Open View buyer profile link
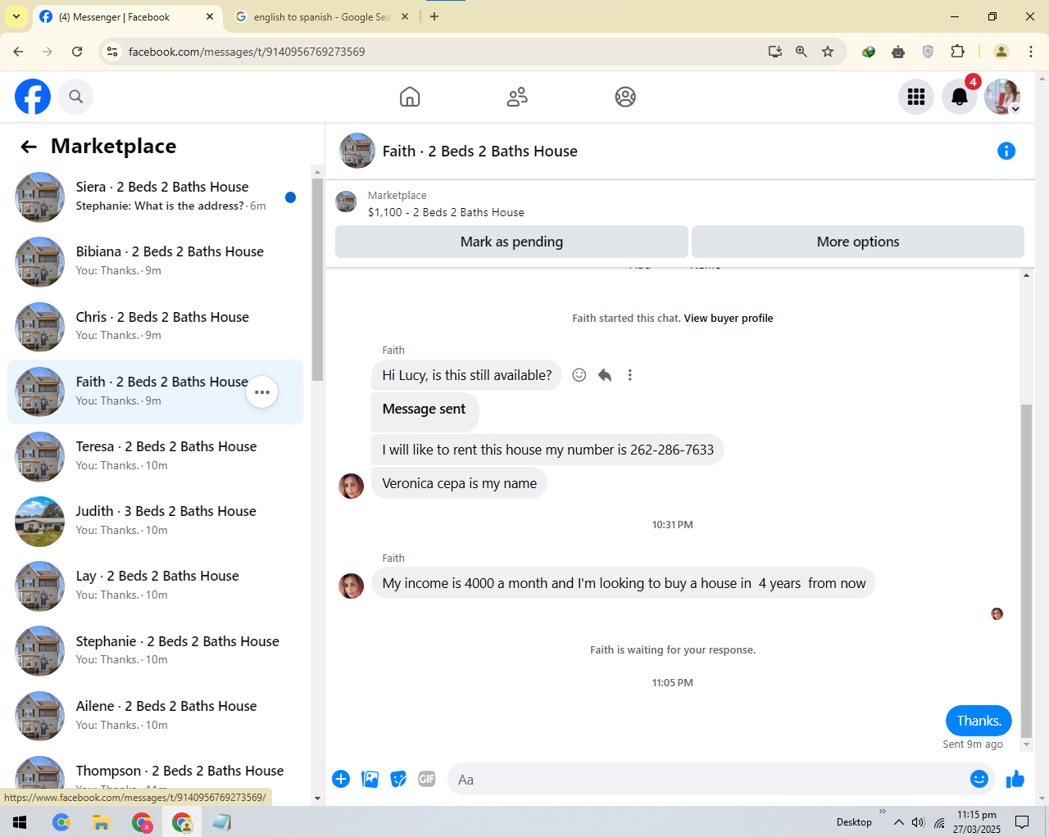1049x837 pixels. tap(729, 319)
